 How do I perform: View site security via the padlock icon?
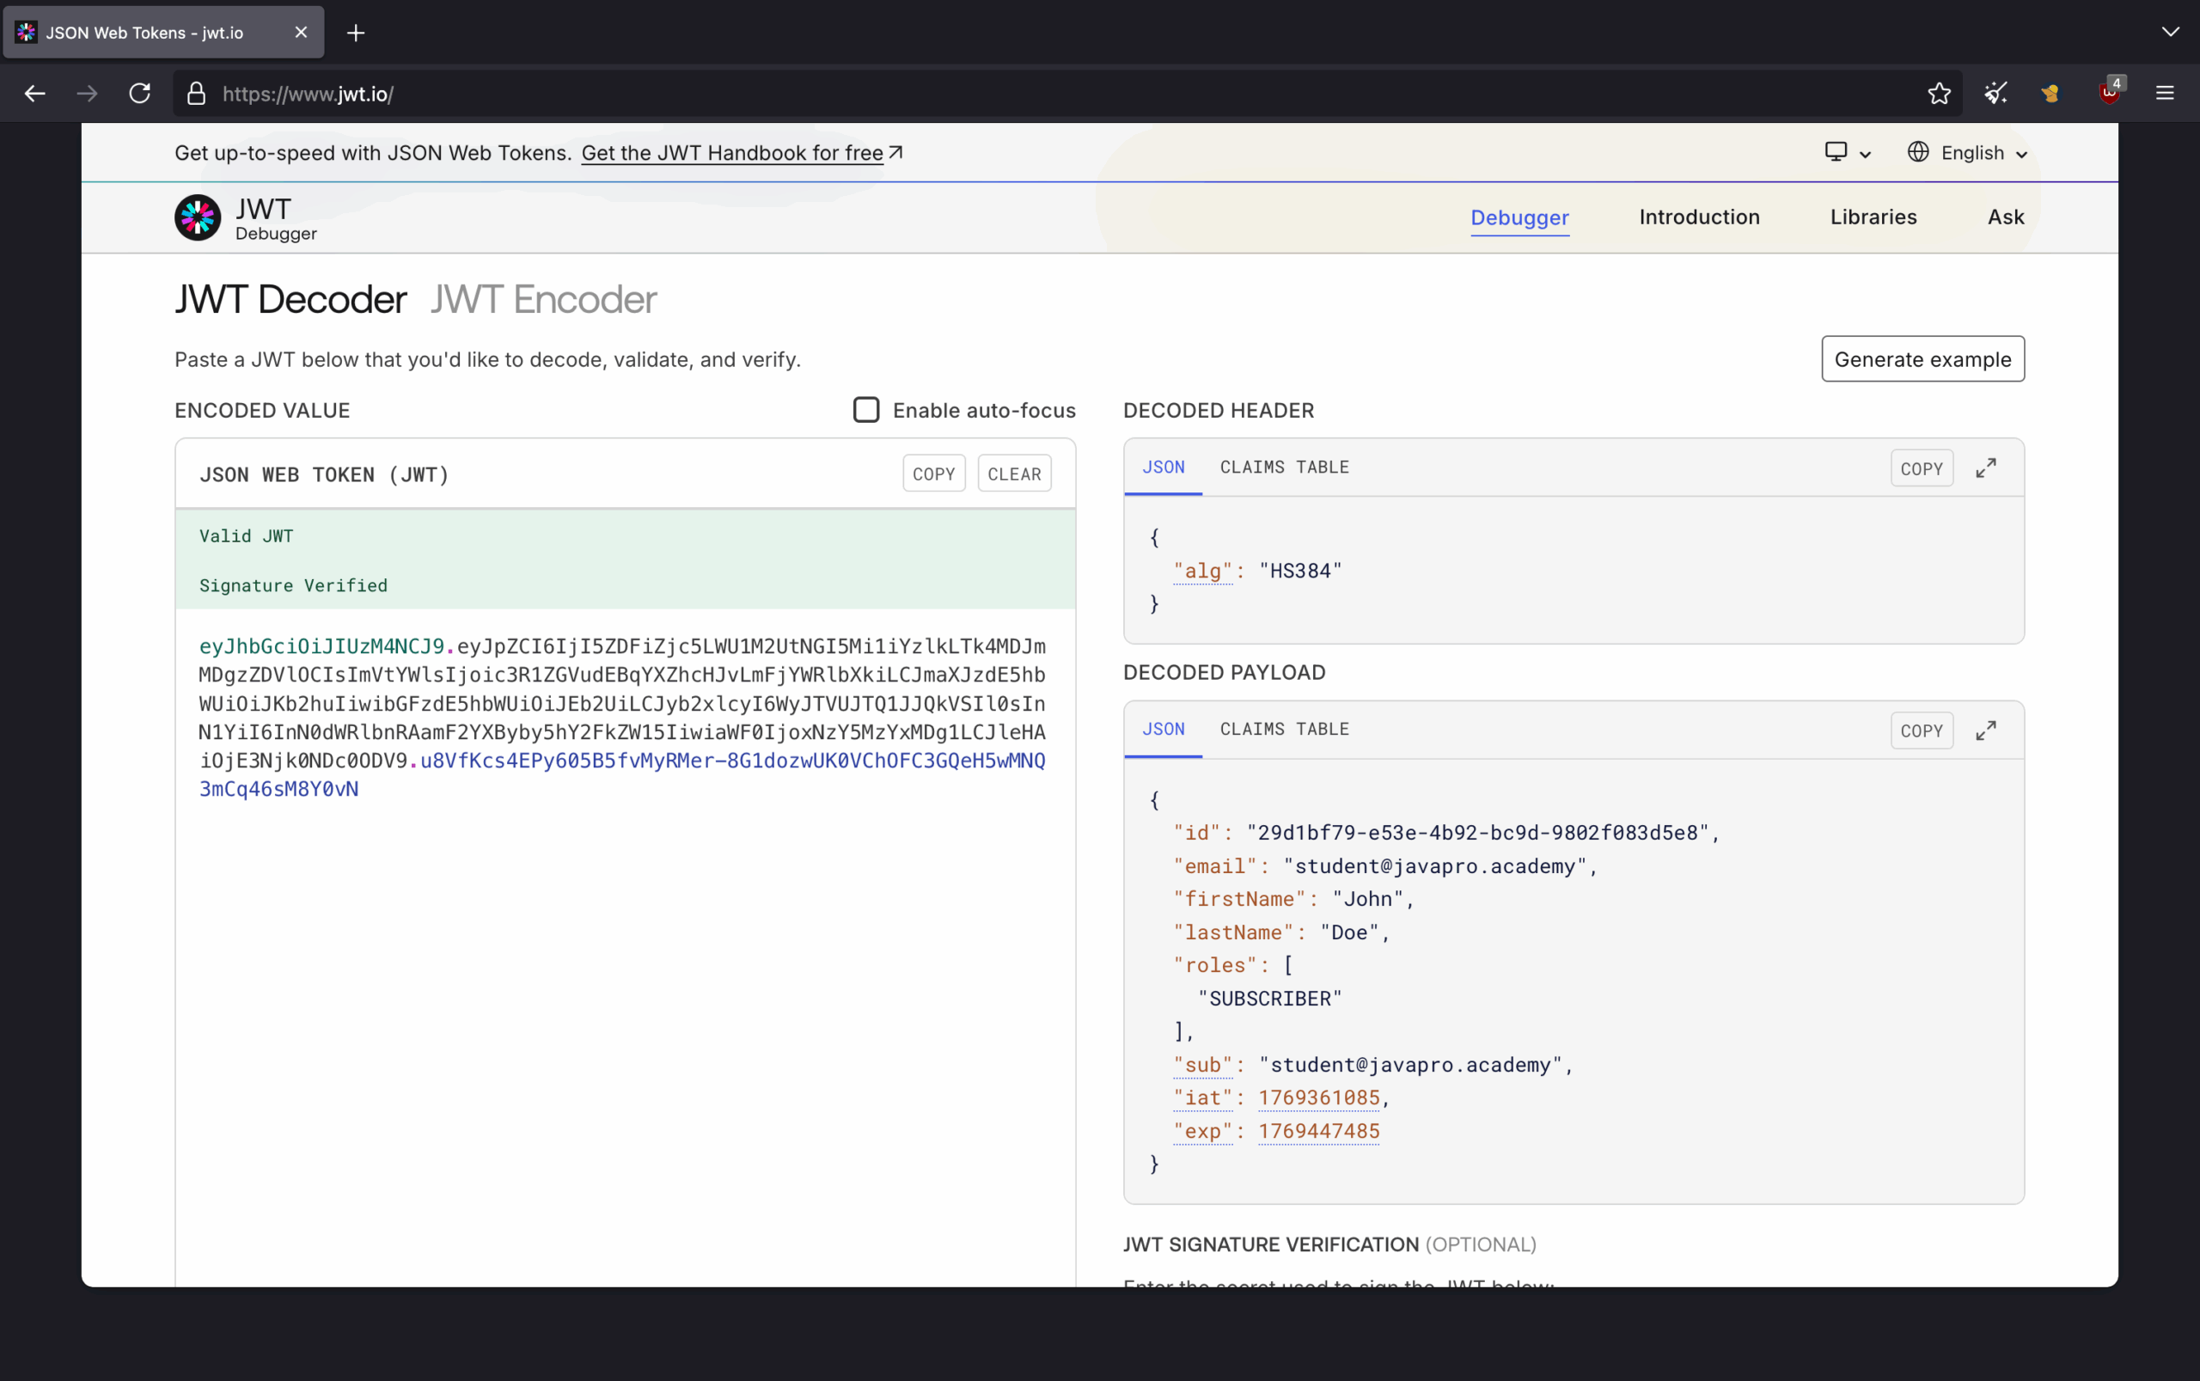tap(195, 92)
